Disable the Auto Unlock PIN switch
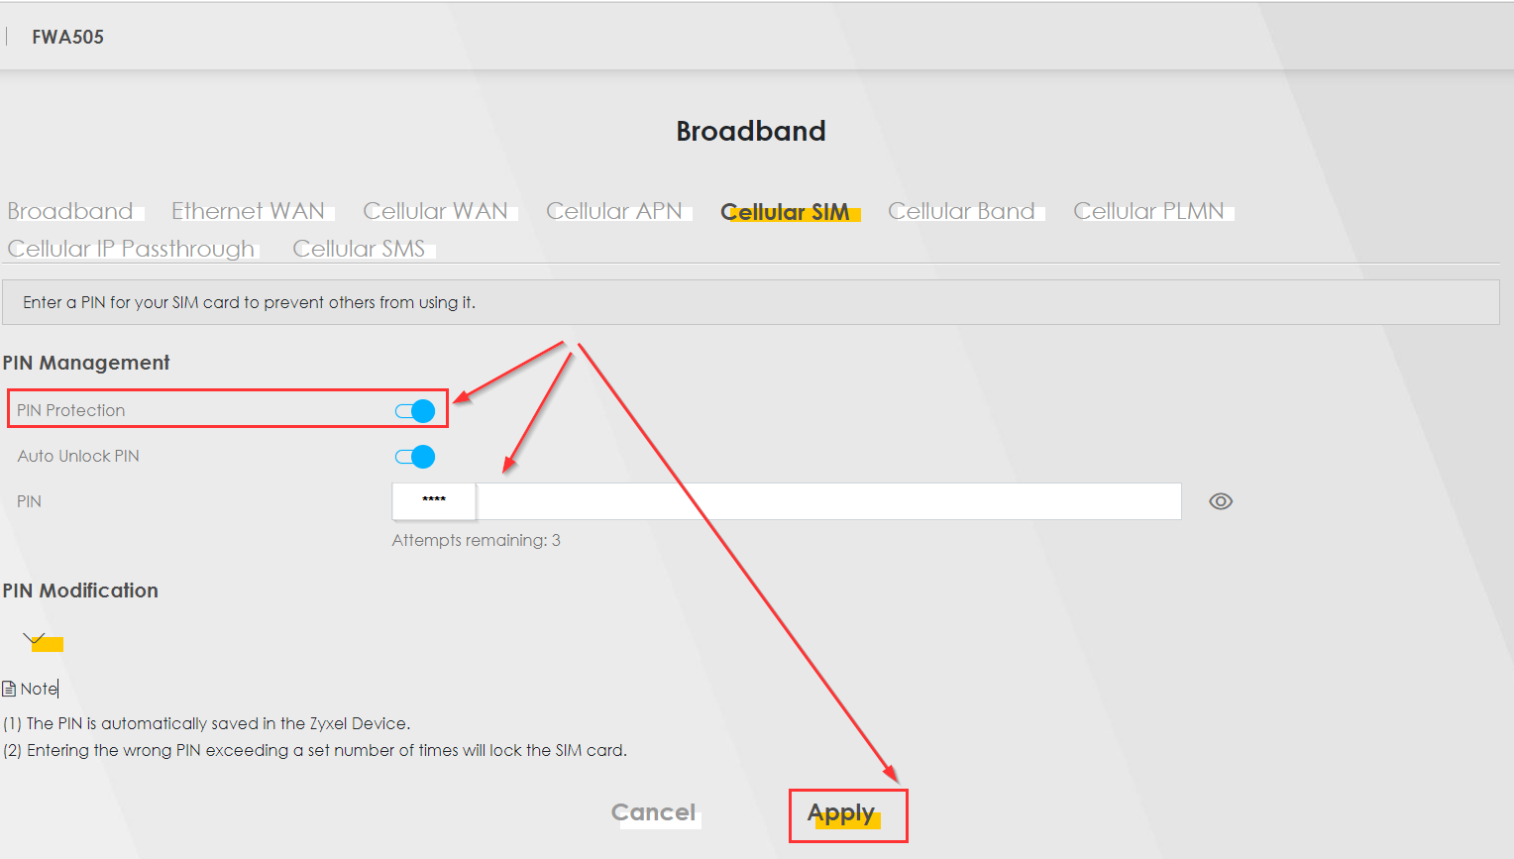This screenshot has width=1514, height=859. click(x=415, y=457)
